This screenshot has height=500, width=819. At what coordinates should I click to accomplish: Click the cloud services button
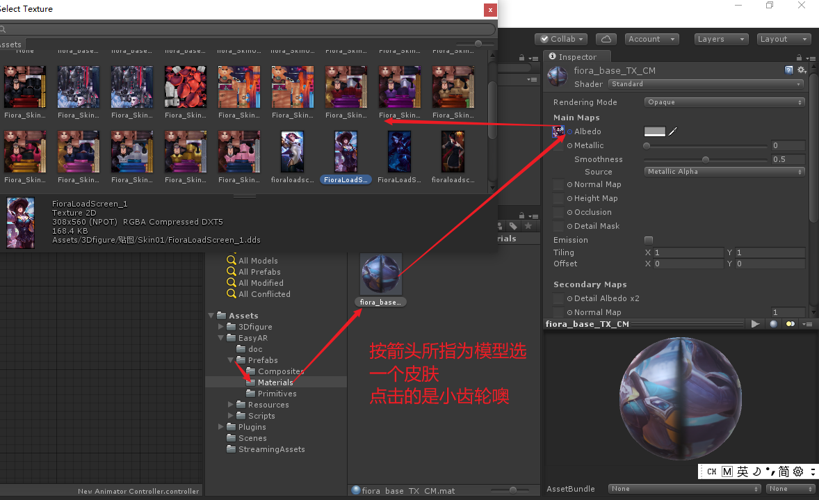(606, 39)
